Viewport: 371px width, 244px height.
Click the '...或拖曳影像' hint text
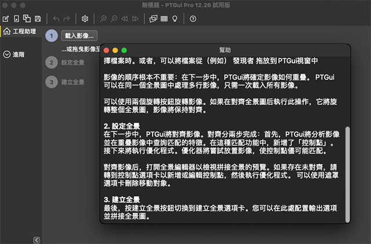[81, 49]
